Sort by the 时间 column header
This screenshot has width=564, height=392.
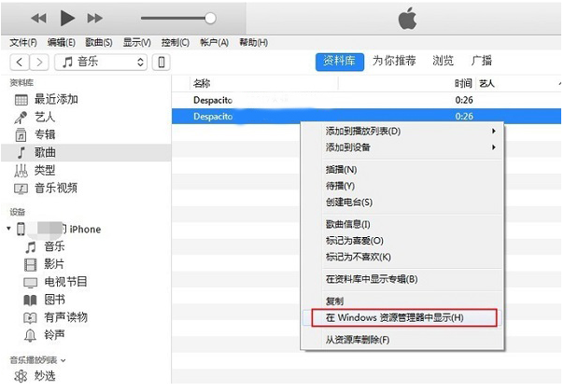(463, 83)
